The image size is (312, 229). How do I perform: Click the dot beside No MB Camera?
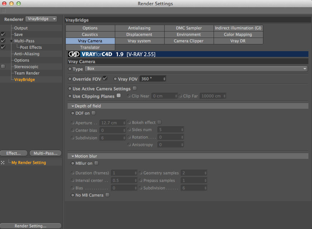click(73, 195)
